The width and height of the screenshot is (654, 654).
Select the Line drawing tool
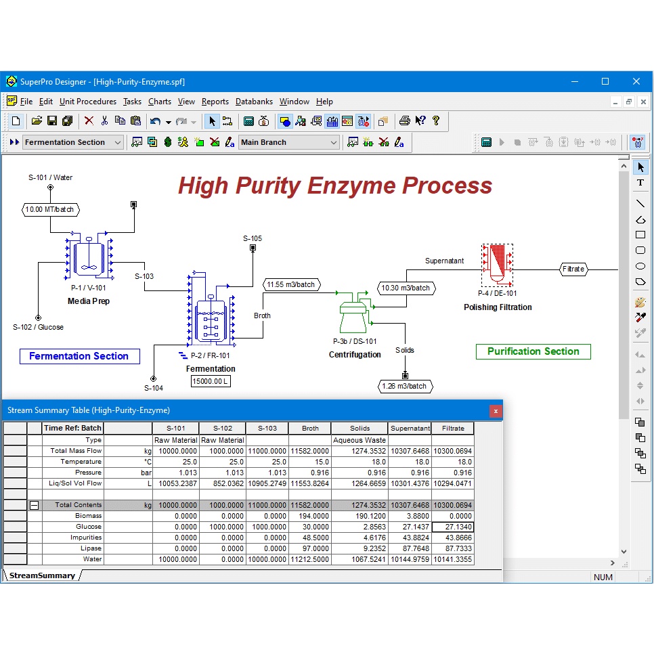pyautogui.click(x=640, y=203)
